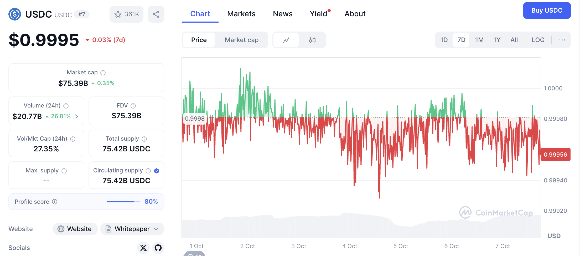Click the Buy USDC button

[547, 11]
